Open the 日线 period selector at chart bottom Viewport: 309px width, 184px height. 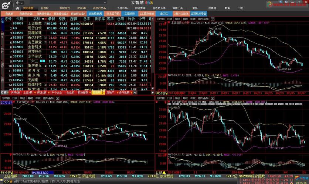click(161, 173)
